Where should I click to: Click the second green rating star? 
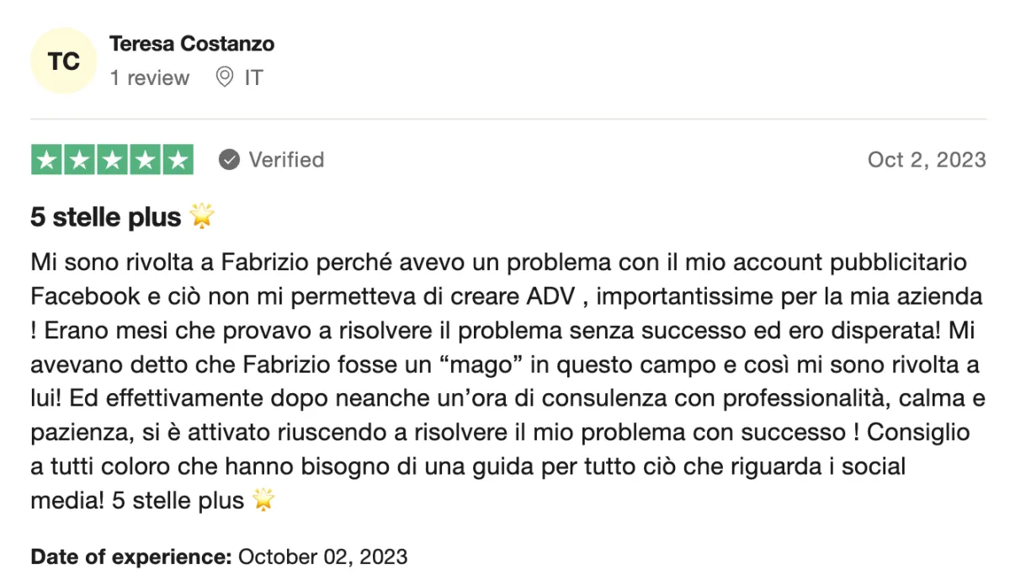(x=80, y=160)
